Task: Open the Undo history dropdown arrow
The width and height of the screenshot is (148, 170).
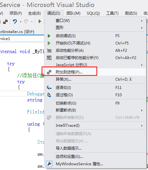Action: click(20, 22)
